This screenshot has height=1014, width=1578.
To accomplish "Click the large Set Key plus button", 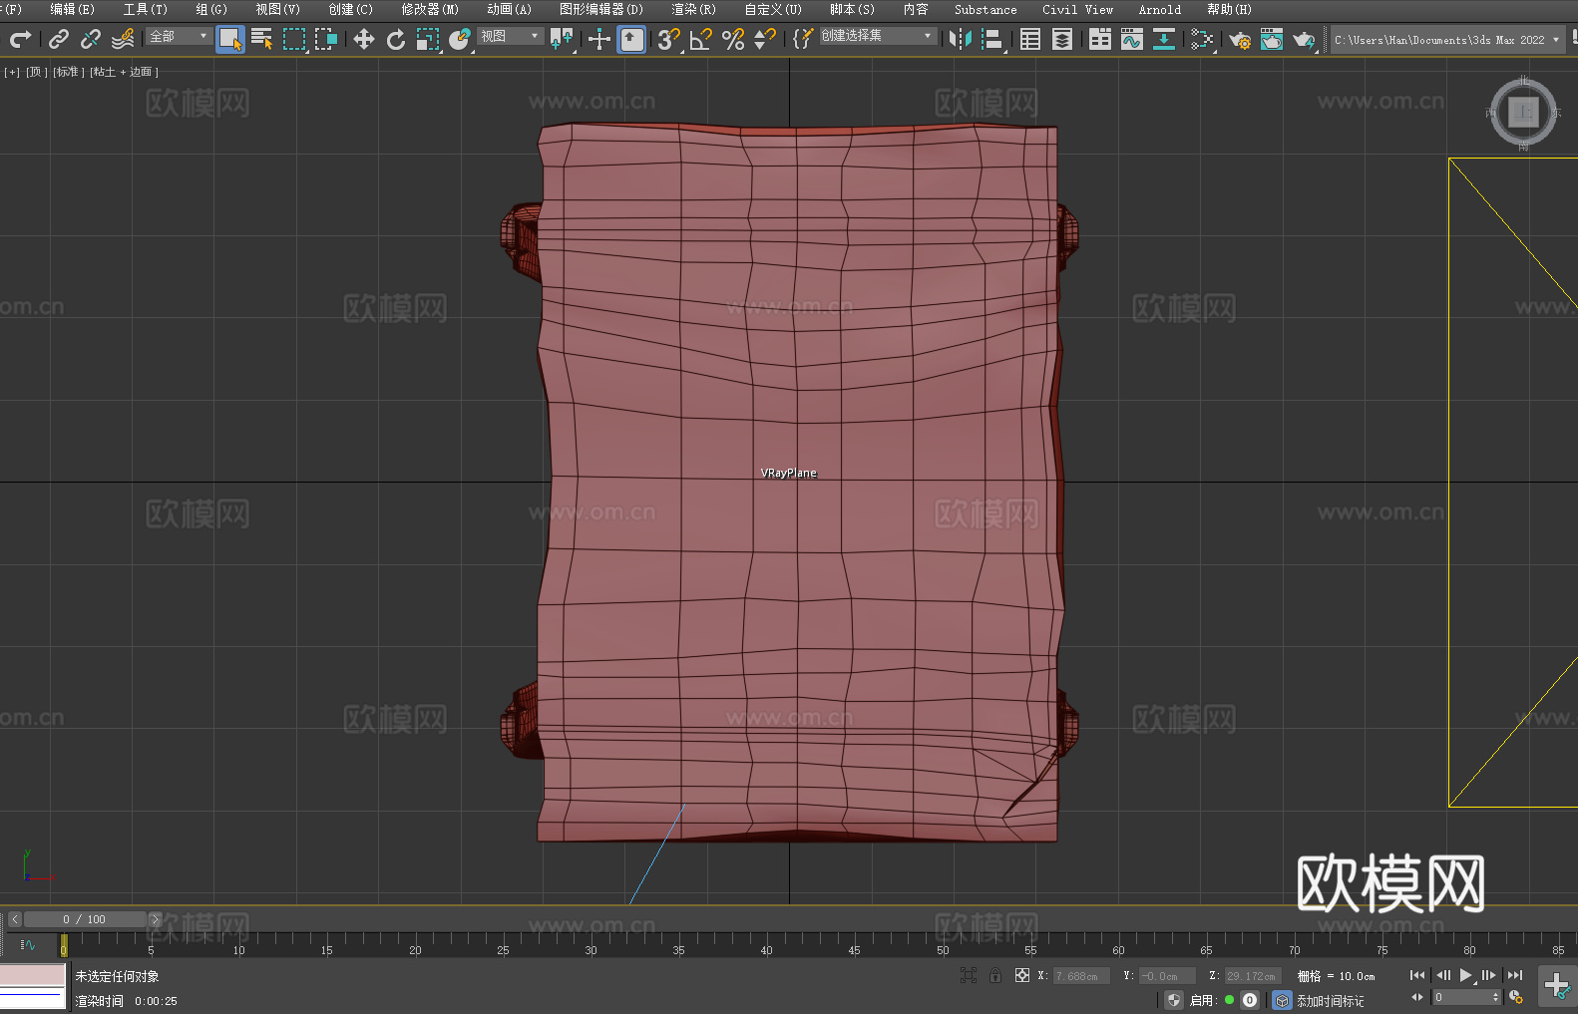I will (x=1557, y=986).
